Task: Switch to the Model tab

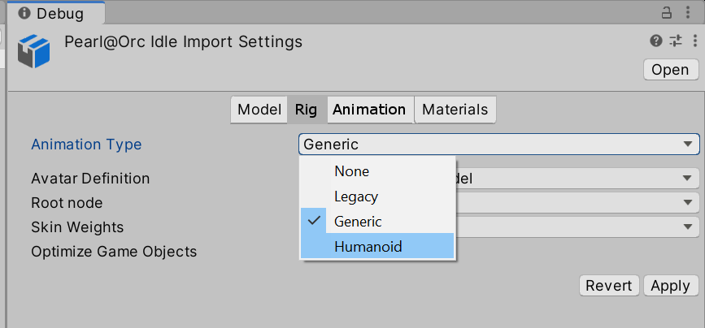Action: click(259, 110)
